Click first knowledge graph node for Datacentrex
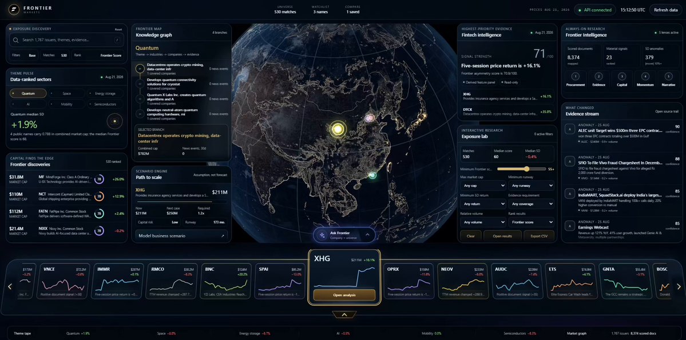The image size is (686, 340). 140,69
